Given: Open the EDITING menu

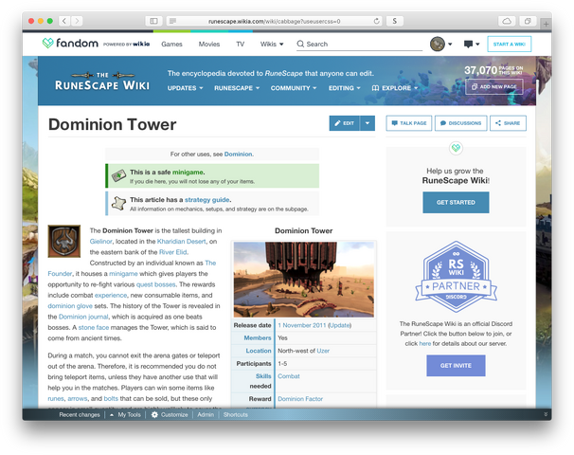Looking at the screenshot, I should 345,88.
